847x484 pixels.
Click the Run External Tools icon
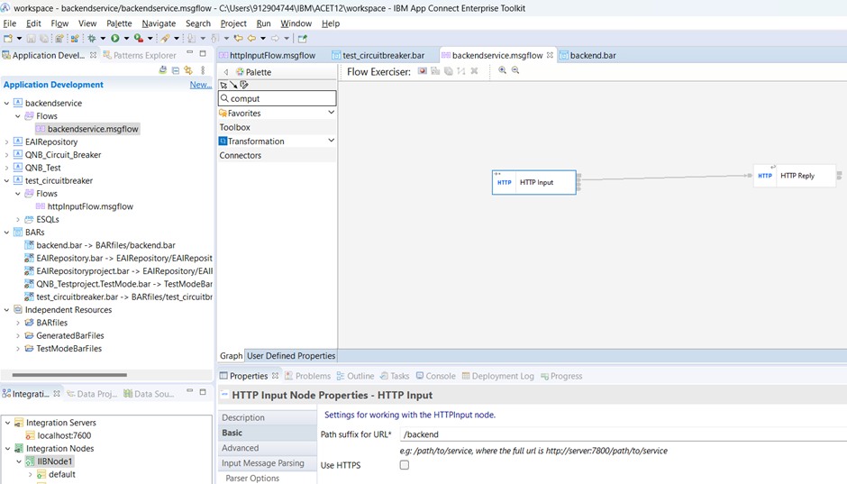[139, 39]
